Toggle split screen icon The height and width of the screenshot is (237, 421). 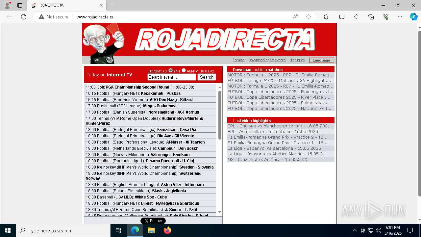342,17
